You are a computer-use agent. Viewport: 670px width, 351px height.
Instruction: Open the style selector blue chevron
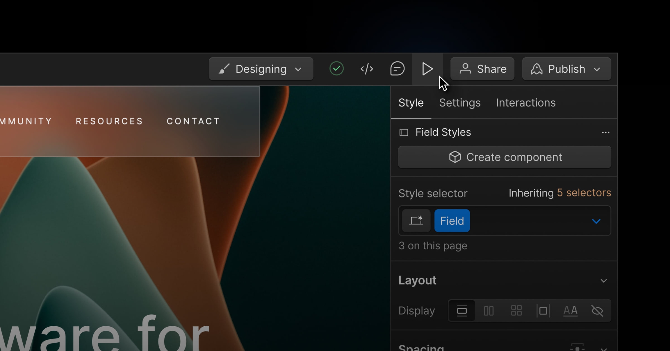pos(596,221)
